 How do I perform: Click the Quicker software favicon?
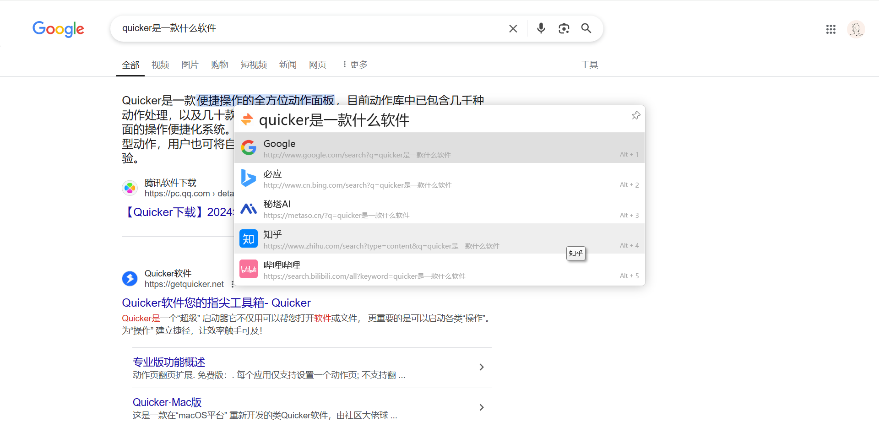point(130,278)
